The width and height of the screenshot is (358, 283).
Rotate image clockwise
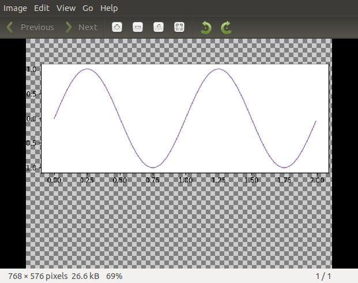[226, 28]
